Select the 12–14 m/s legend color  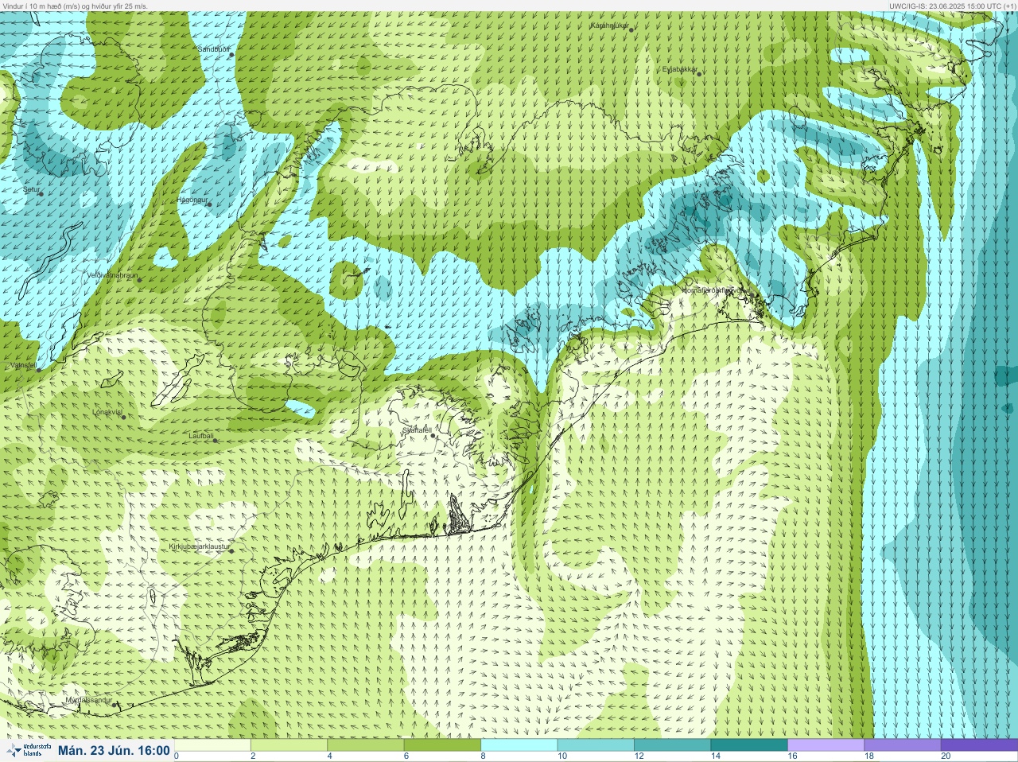pos(672,745)
